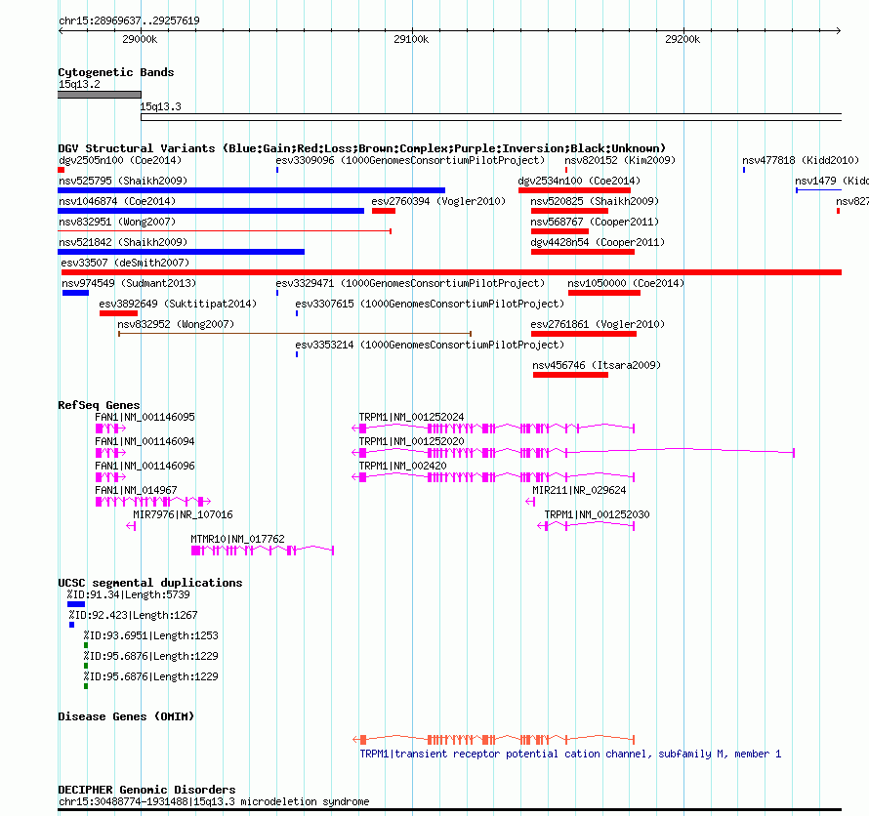Click the chr15:28969637..29257619 coordinate label
Viewport: 869px width, 816px height.
129,20
